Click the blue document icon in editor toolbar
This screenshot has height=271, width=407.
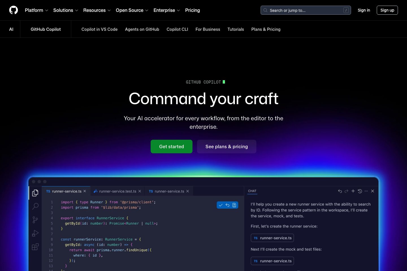click(234, 205)
